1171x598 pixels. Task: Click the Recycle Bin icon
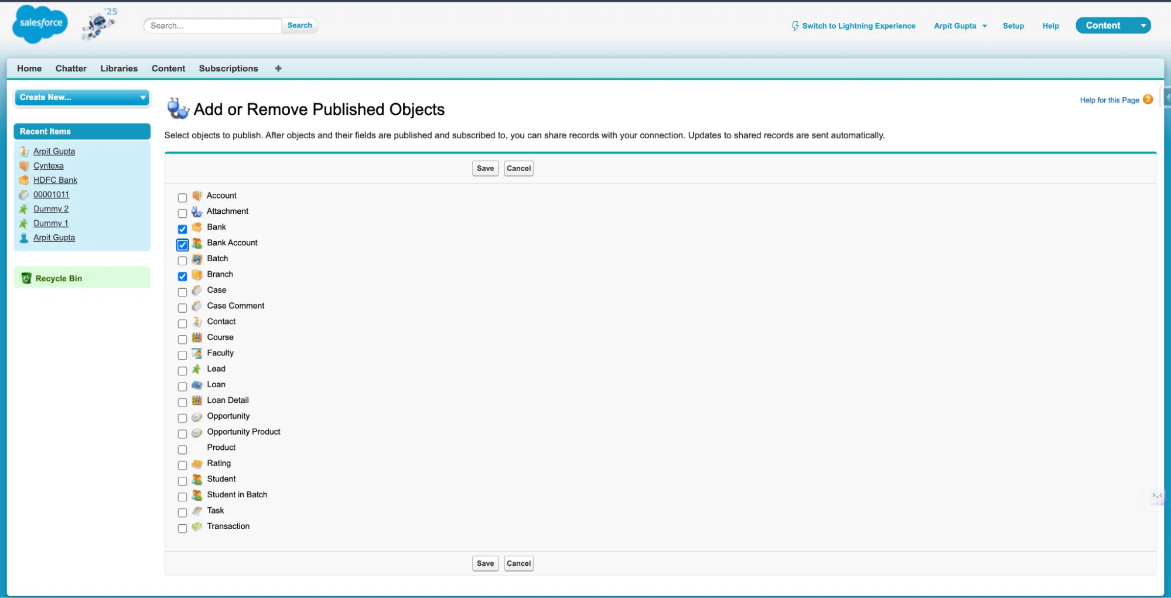click(x=26, y=278)
